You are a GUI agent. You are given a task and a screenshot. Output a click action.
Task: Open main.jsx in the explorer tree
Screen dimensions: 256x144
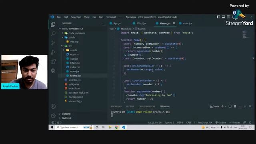pyautogui.click(x=74, y=71)
